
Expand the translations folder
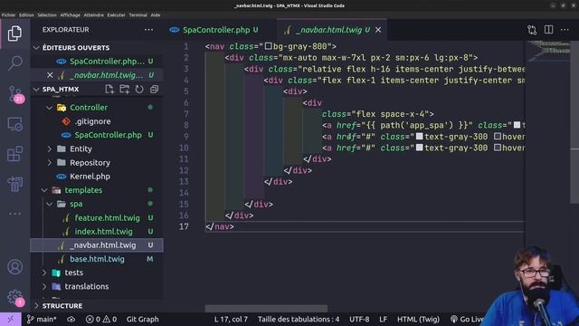[44, 286]
